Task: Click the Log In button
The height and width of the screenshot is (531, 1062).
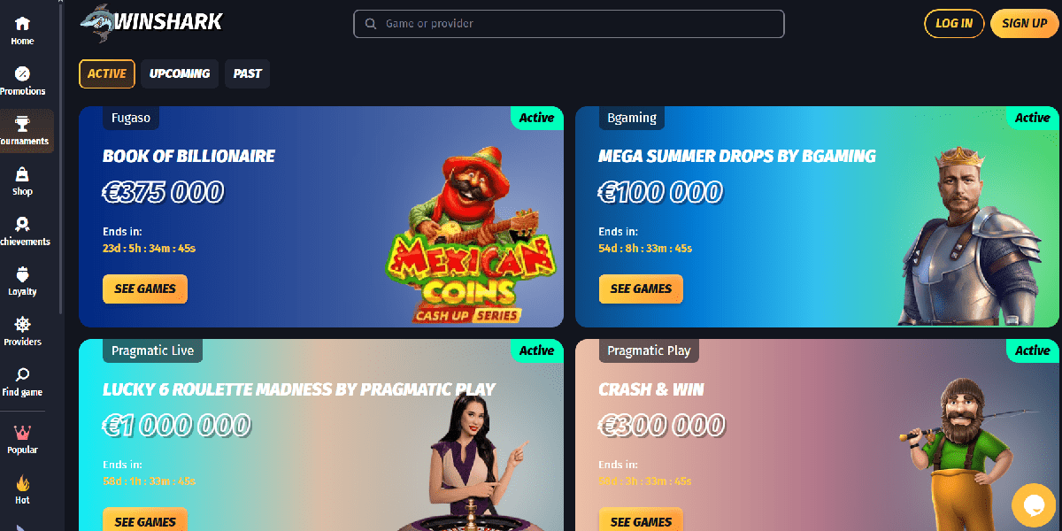Action: click(954, 24)
